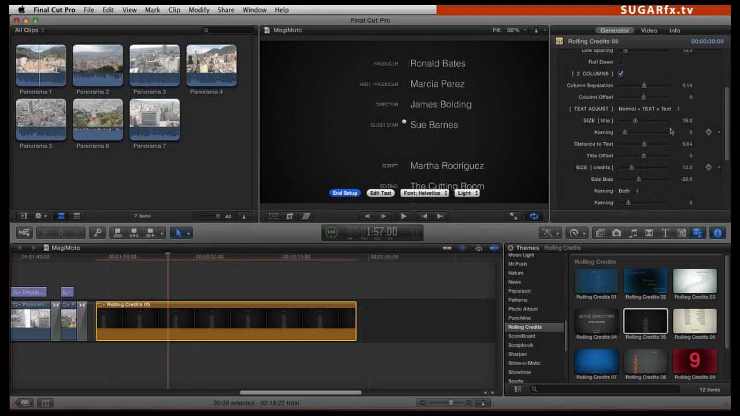Screen dimensions: 740x416
Task: Add keyframe for SIZE credits
Action: coord(709,168)
